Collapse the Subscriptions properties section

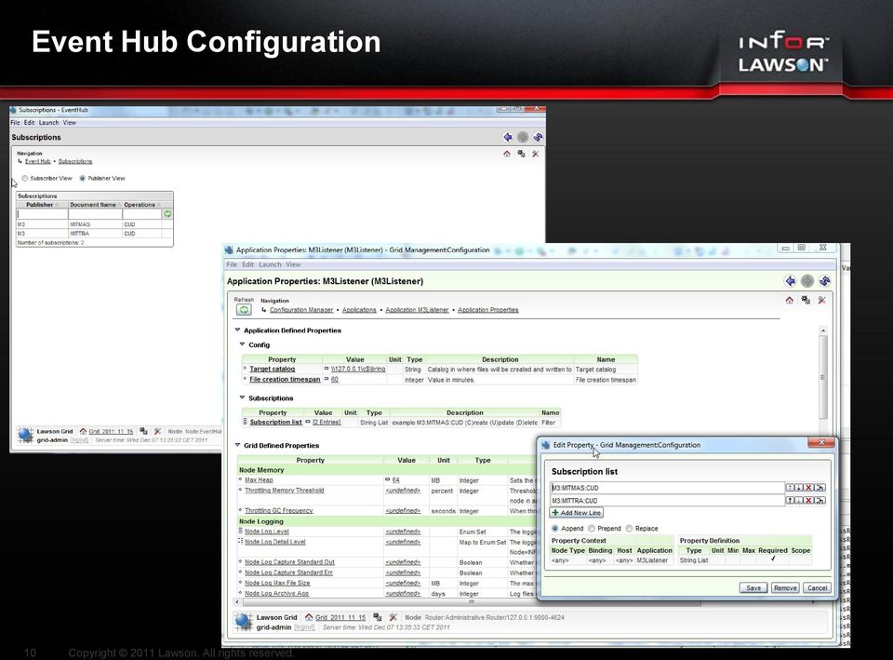coord(242,397)
